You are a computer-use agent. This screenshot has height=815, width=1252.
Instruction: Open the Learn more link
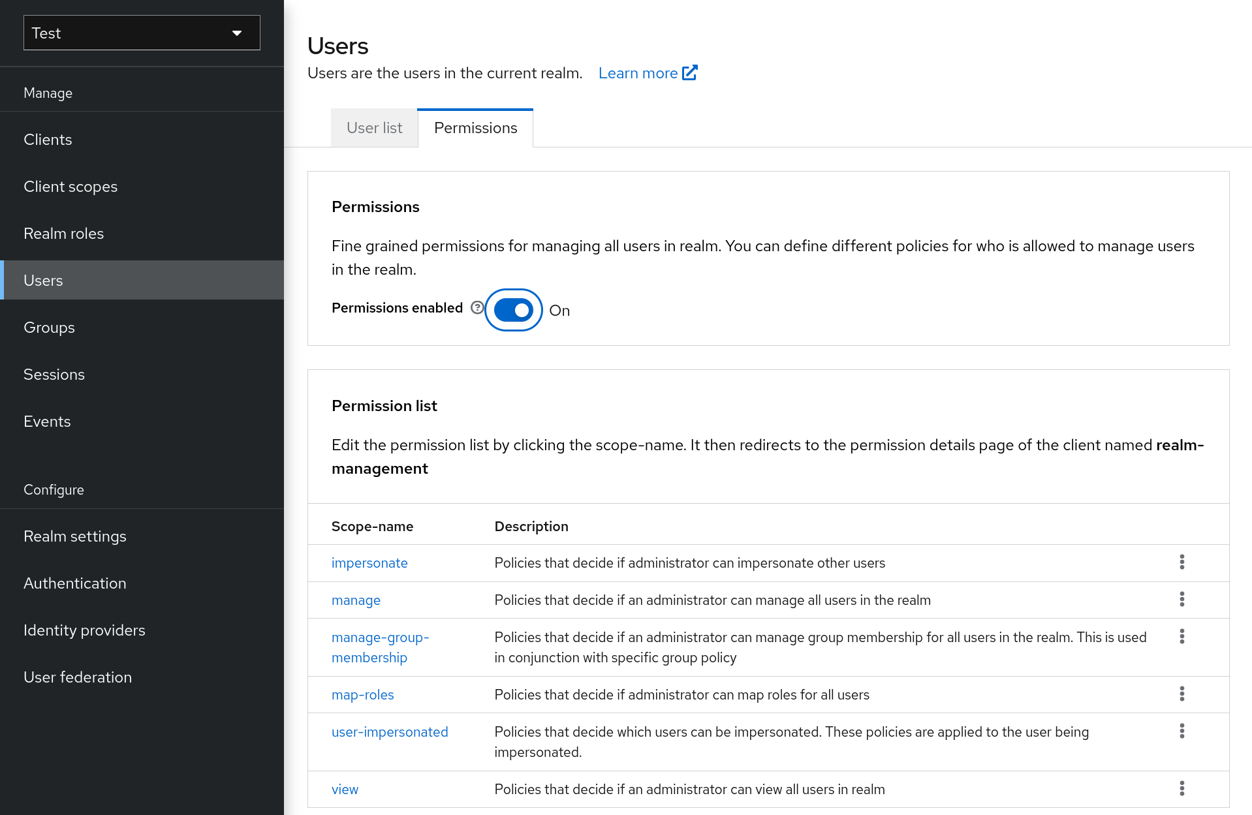click(637, 72)
